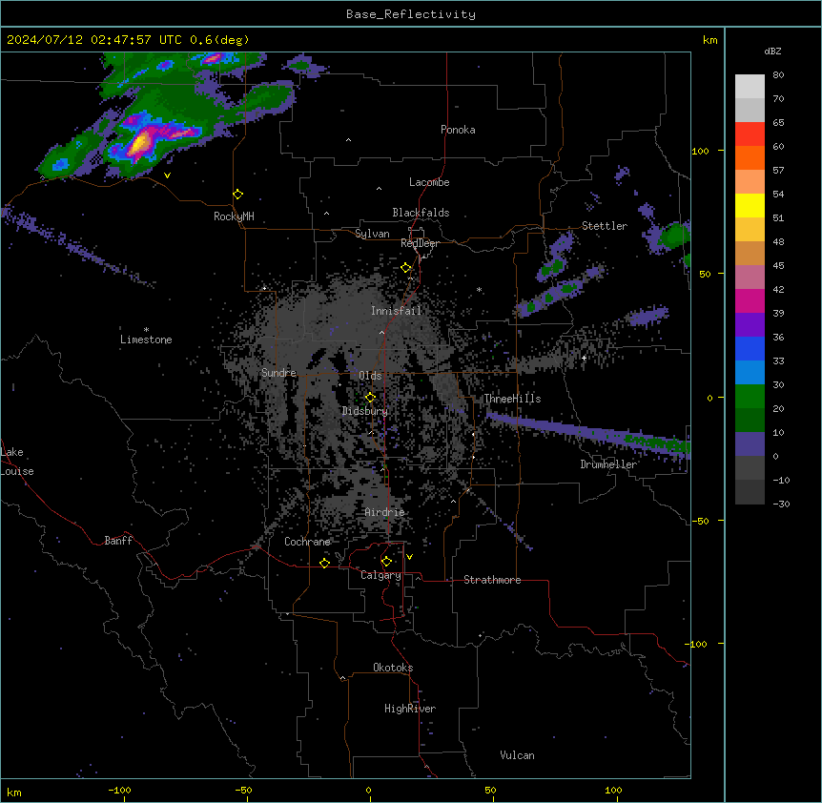The width and height of the screenshot is (822, 803).
Task: Click the yellow V marker east of Calgary
Action: 409,557
